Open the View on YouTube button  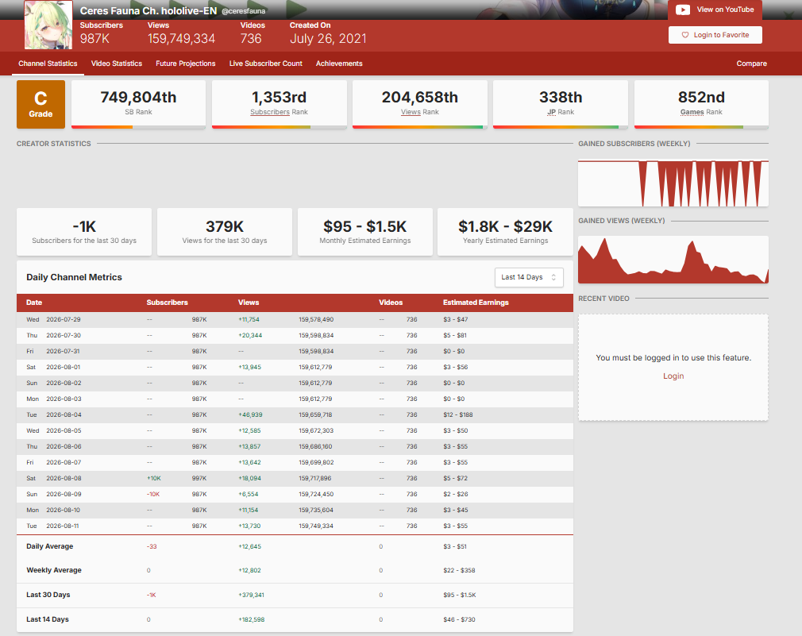point(715,10)
